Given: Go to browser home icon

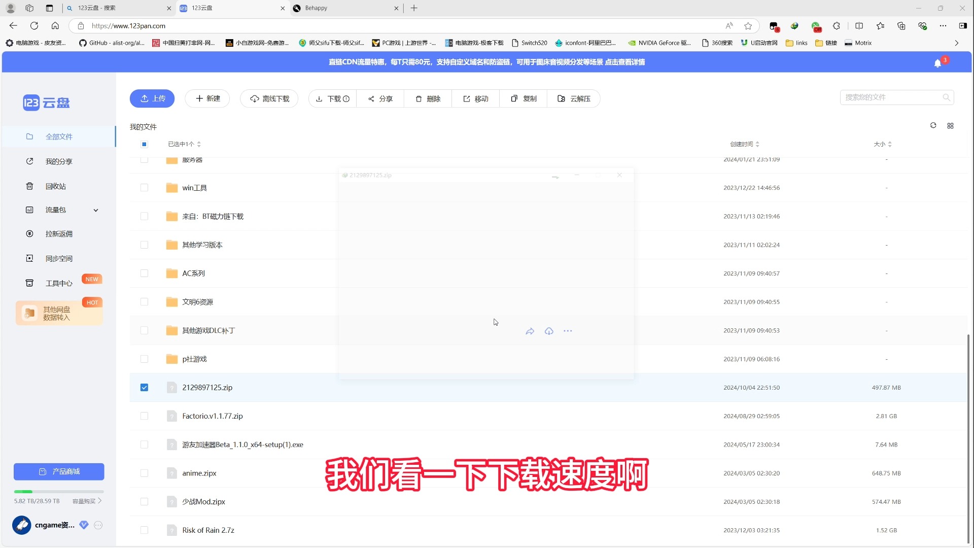Looking at the screenshot, I should click(x=55, y=26).
